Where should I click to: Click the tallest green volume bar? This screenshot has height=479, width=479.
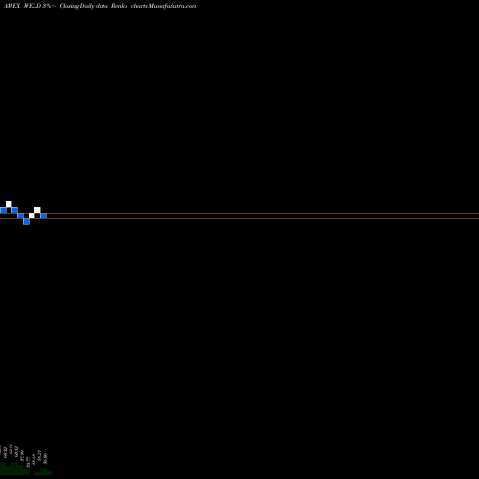(14, 468)
